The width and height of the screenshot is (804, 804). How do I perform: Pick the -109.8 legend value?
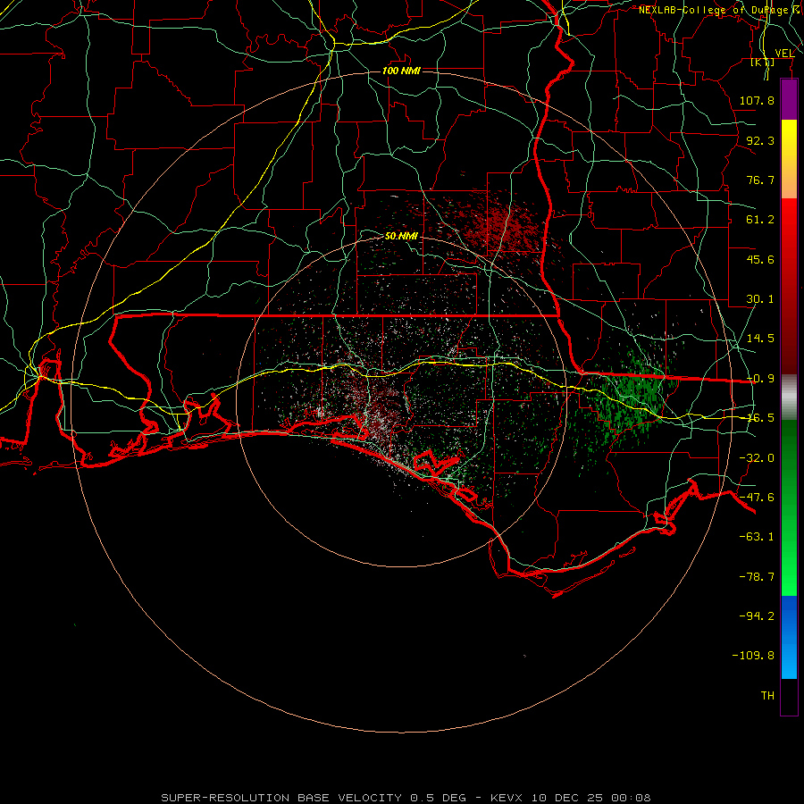pos(753,656)
